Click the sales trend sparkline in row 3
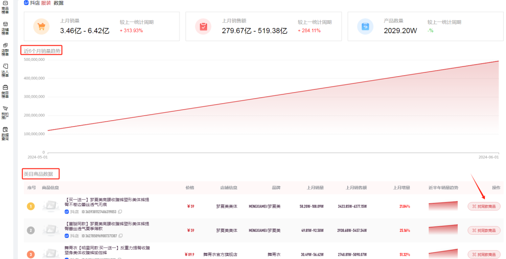This screenshot has height=259, width=506. (x=443, y=253)
